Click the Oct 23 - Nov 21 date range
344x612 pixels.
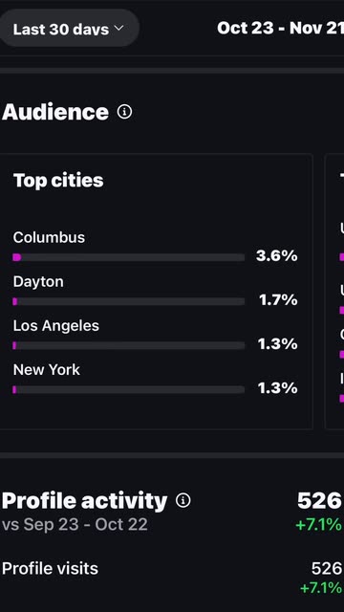pos(280,28)
